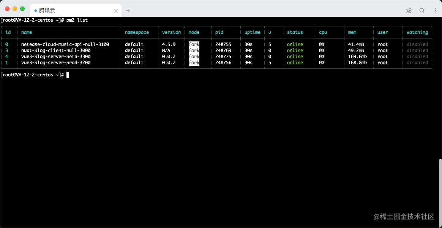The width and height of the screenshot is (442, 228).
Task: Open the search magnifier icon
Action: [422, 11]
